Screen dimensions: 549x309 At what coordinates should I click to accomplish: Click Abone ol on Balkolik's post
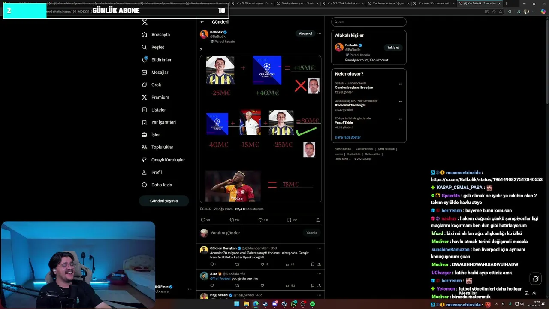(305, 33)
